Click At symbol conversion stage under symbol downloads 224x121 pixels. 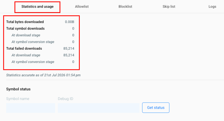point(33,42)
